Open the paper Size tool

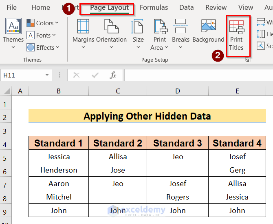point(137,26)
